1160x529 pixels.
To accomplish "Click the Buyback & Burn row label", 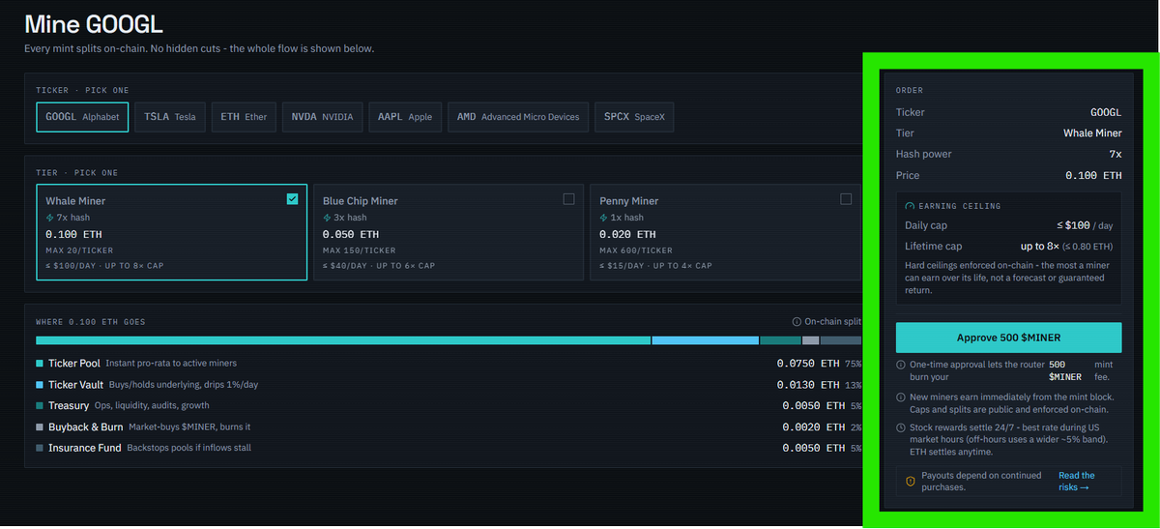I will (x=86, y=427).
